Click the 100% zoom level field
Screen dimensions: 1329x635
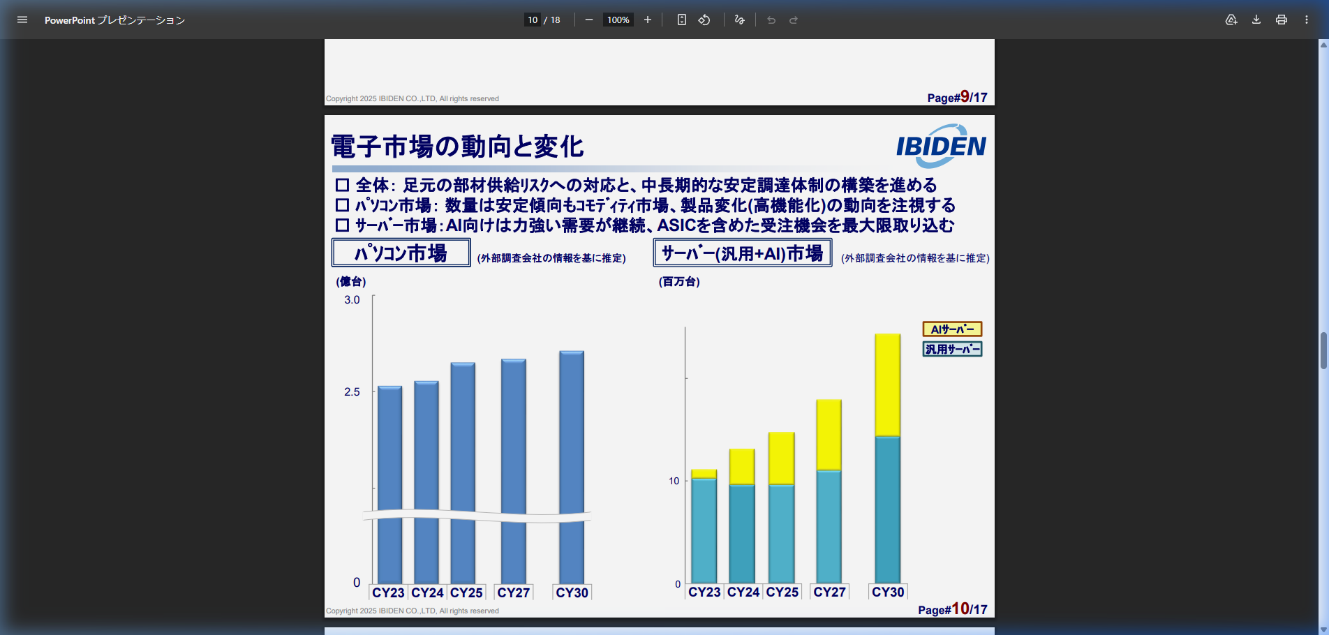point(618,20)
